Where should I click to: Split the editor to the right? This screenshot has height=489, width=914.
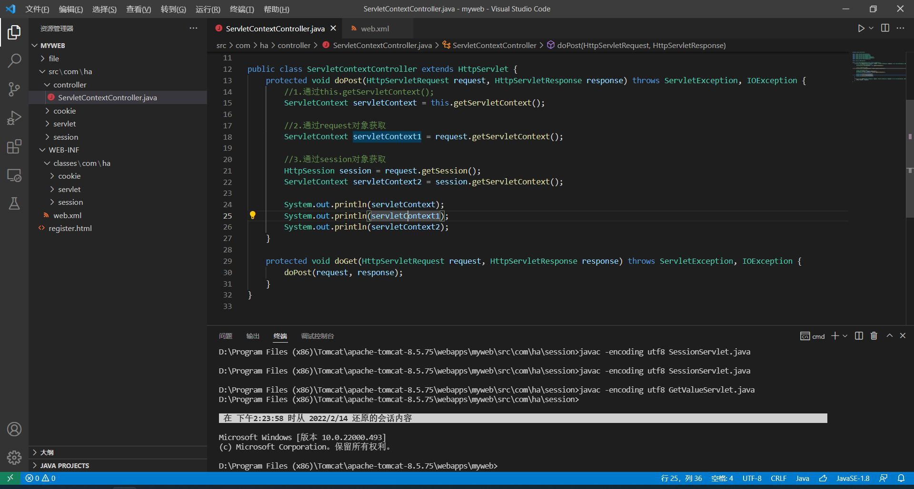[x=885, y=28]
